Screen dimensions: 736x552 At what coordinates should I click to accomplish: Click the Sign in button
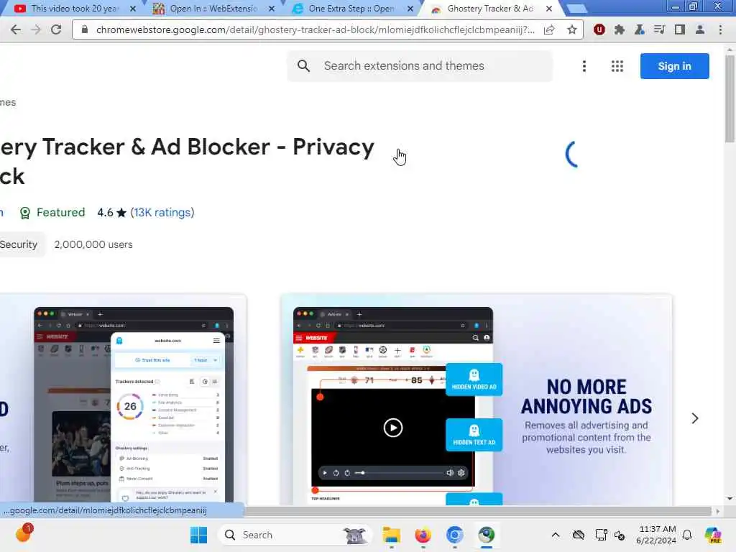[674, 66]
